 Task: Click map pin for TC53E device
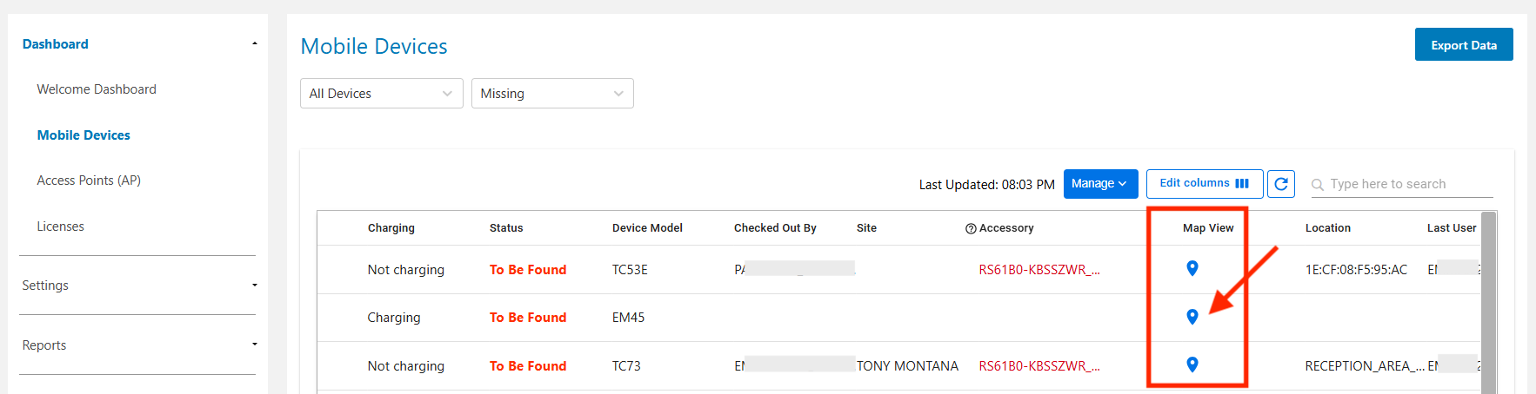[1192, 269]
